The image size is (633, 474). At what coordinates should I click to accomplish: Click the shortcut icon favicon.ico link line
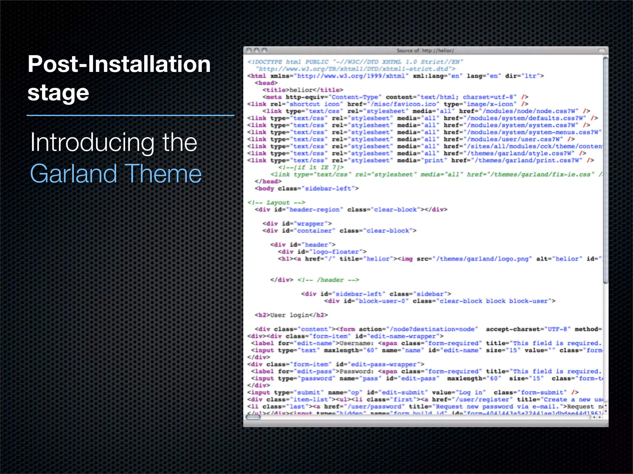pyautogui.click(x=388, y=104)
